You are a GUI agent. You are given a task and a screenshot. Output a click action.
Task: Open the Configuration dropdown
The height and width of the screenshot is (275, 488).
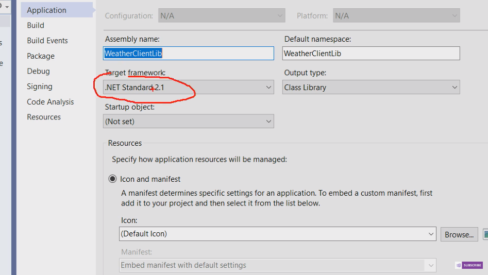pyautogui.click(x=222, y=16)
